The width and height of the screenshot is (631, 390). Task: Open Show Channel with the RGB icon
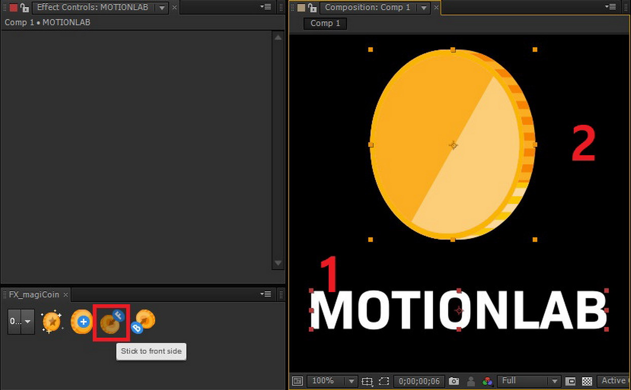(487, 381)
